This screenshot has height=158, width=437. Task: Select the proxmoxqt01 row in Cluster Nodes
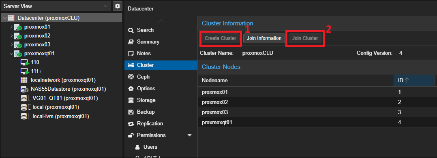click(317, 122)
